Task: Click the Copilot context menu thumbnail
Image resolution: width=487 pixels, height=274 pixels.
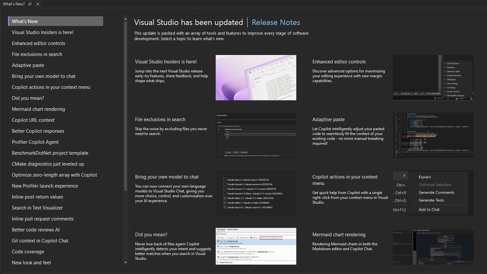Action: pyautogui.click(x=433, y=193)
